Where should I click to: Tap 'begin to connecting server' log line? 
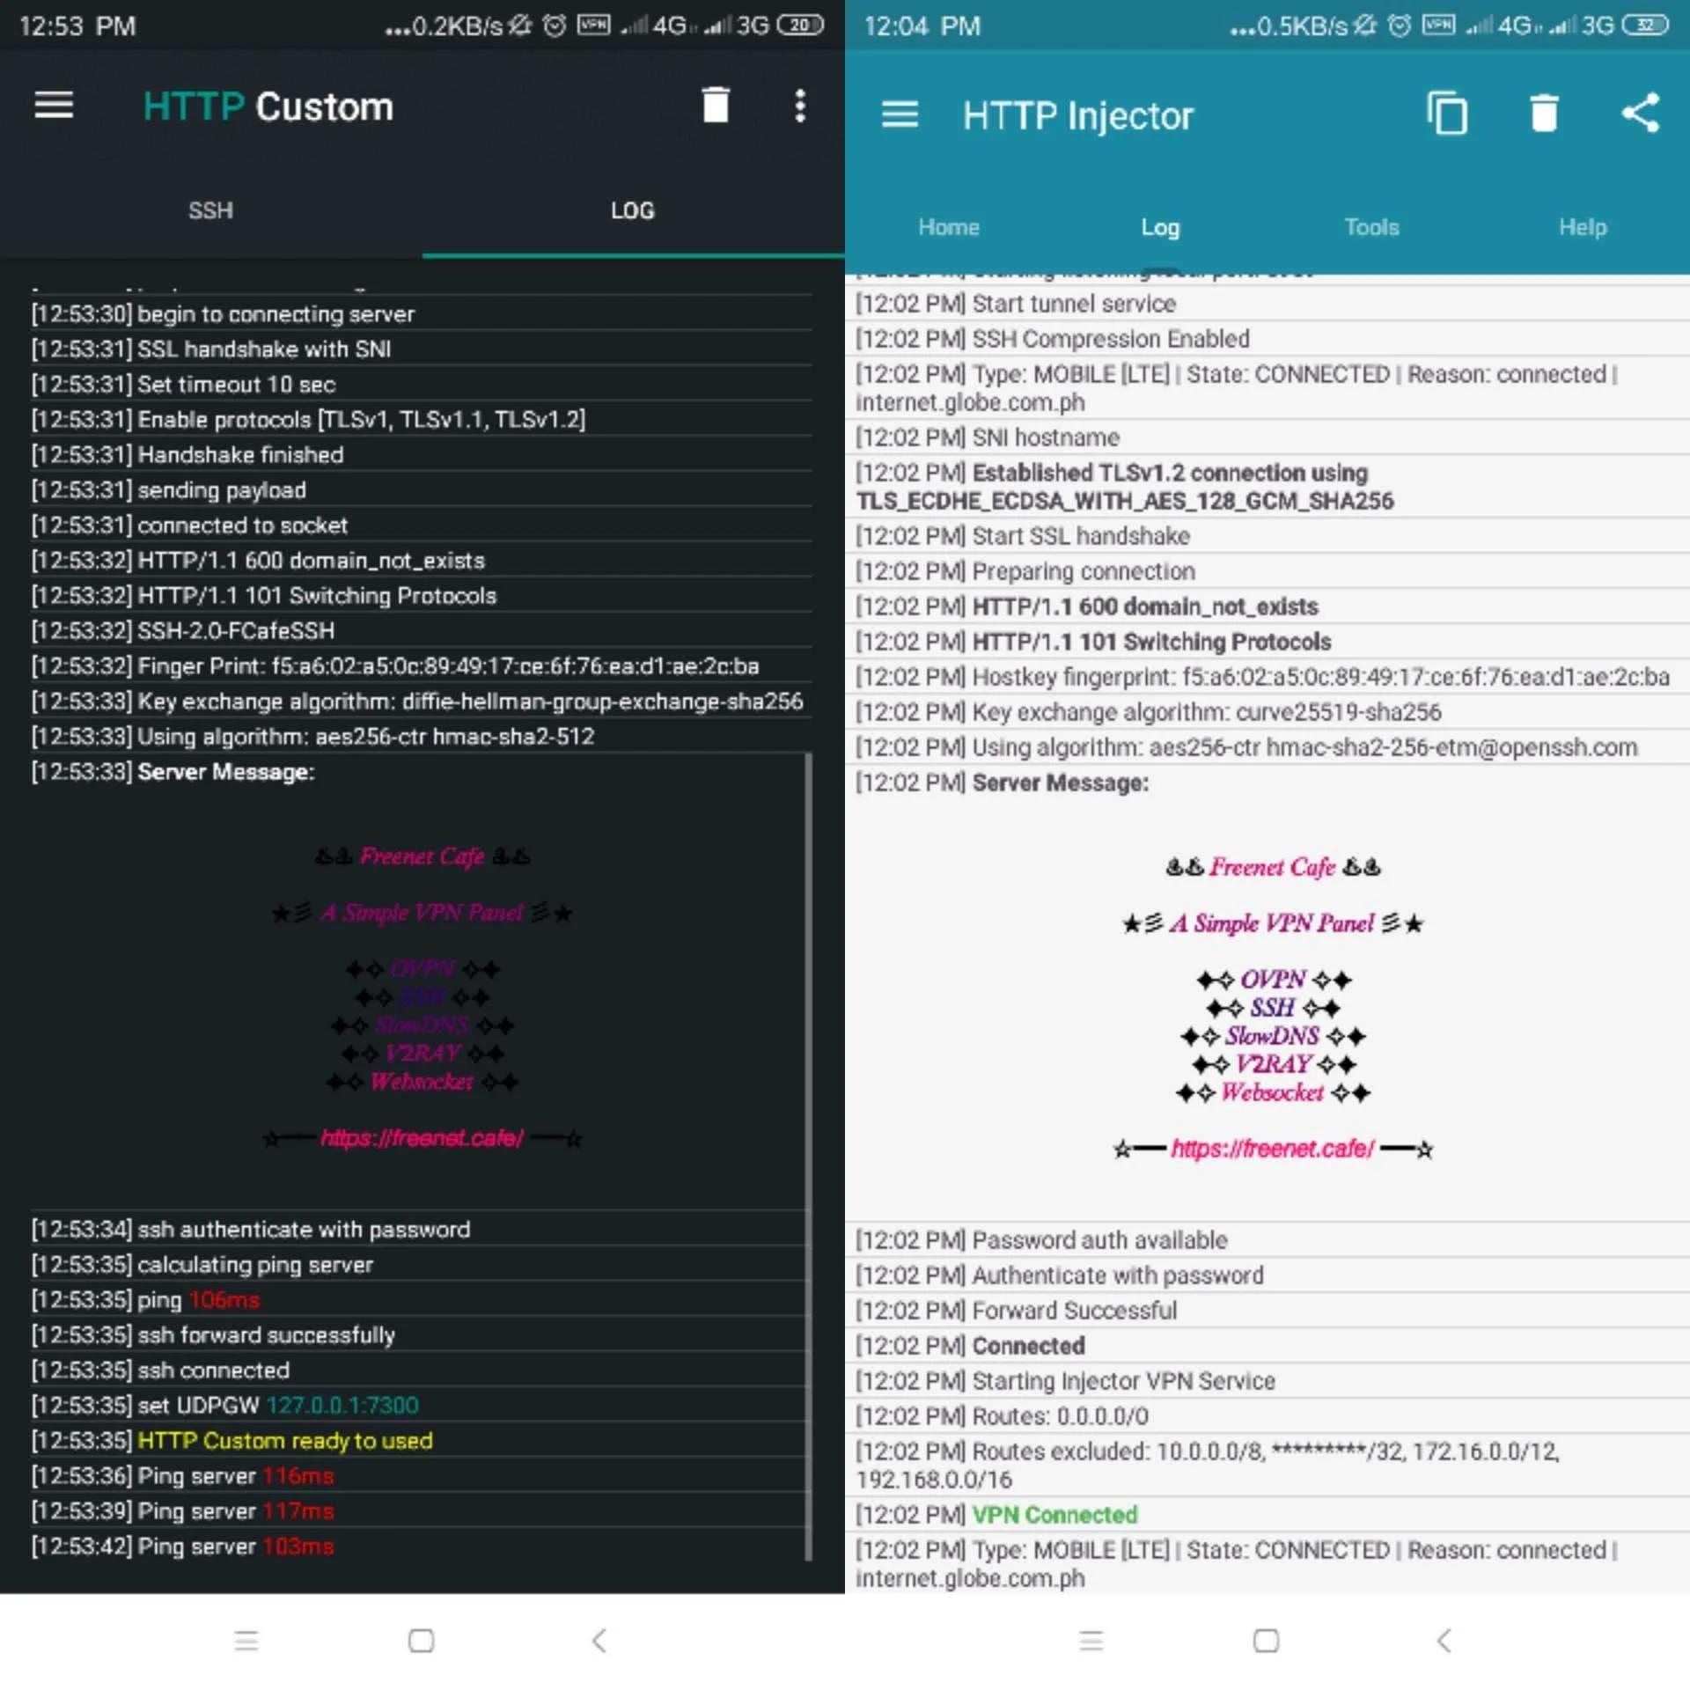[x=421, y=313]
